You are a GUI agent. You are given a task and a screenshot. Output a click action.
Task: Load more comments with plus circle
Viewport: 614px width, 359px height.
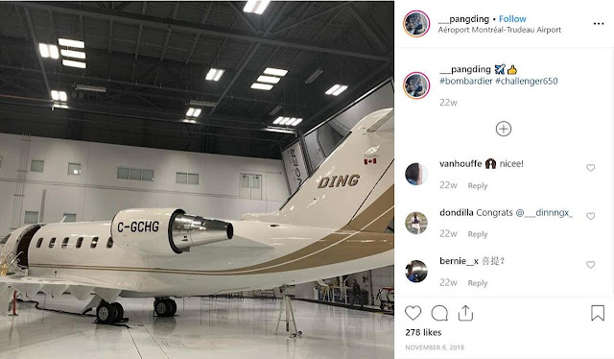(503, 129)
